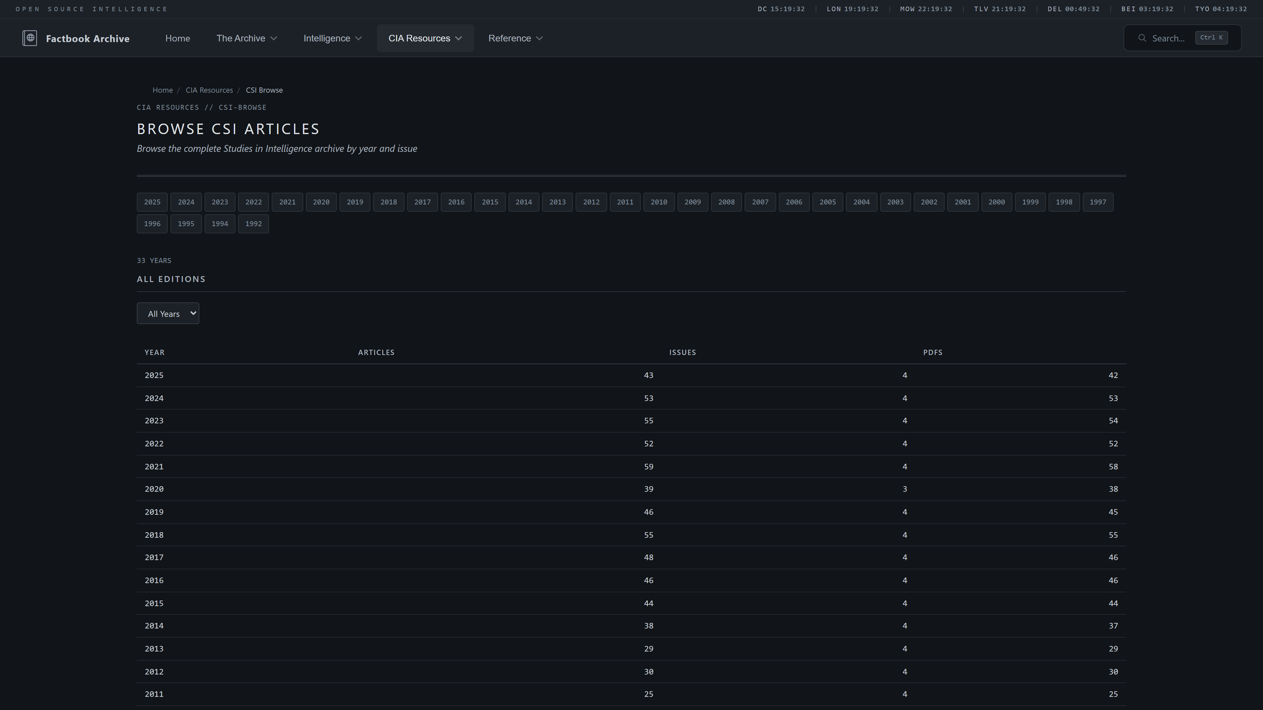This screenshot has height=710, width=1263.
Task: Click the Factbook Archive globe logo icon
Action: [29, 38]
